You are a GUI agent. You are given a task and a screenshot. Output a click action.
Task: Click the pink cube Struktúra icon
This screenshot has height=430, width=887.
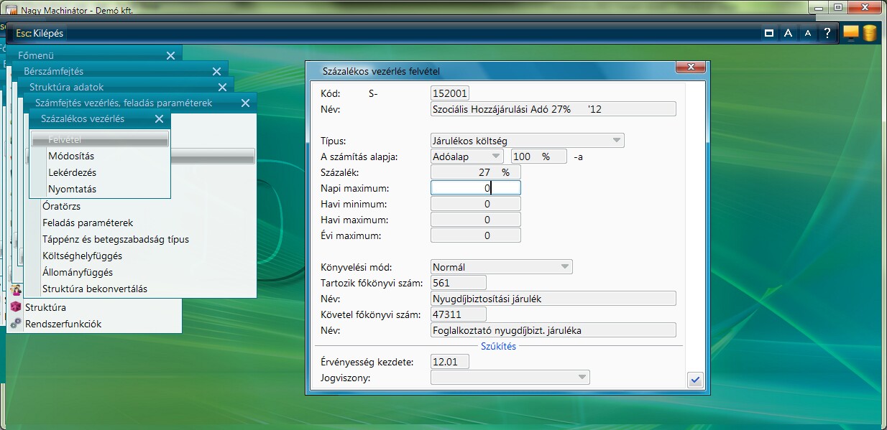tap(16, 307)
